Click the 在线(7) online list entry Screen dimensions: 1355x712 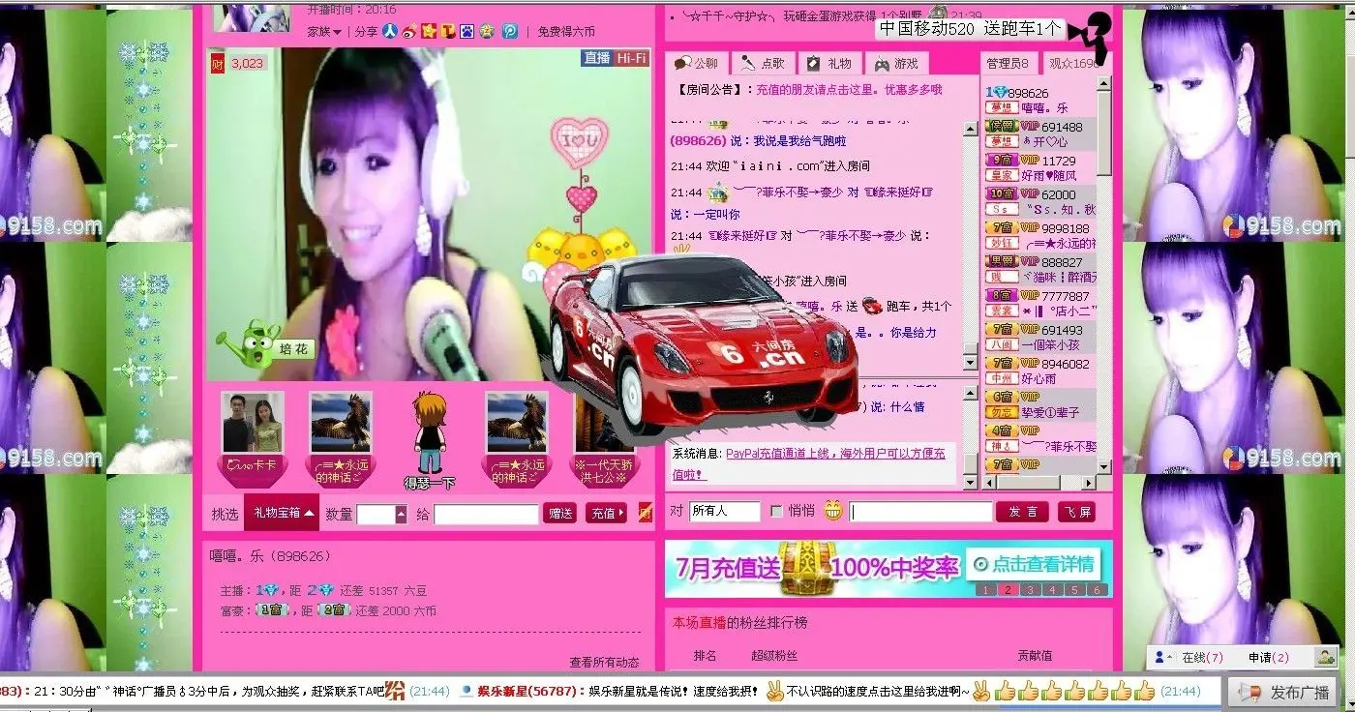click(1202, 658)
